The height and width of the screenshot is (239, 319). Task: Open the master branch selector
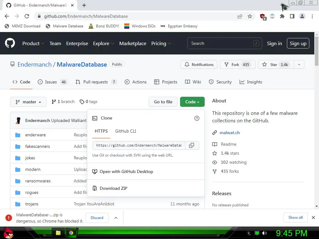click(28, 102)
